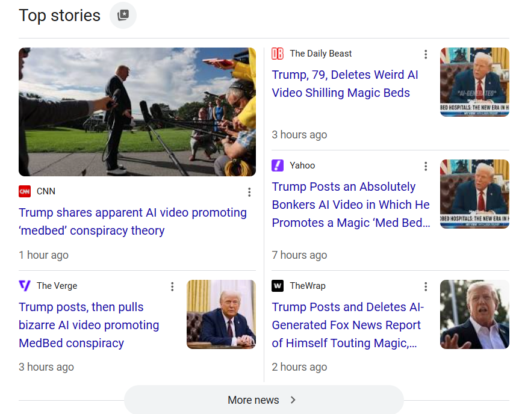The image size is (519, 414).
Task: Open The Daily Beast story thumbnail
Action: 474,82
